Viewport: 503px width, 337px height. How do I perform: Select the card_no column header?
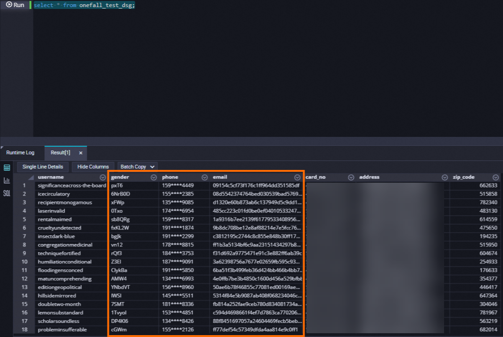316,177
